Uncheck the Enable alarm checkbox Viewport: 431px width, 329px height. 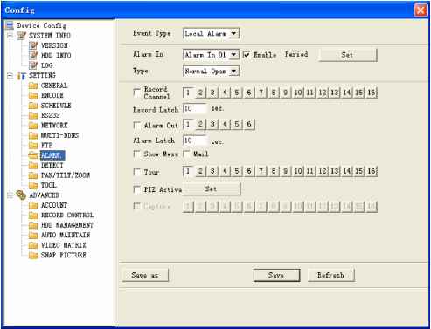pos(247,54)
